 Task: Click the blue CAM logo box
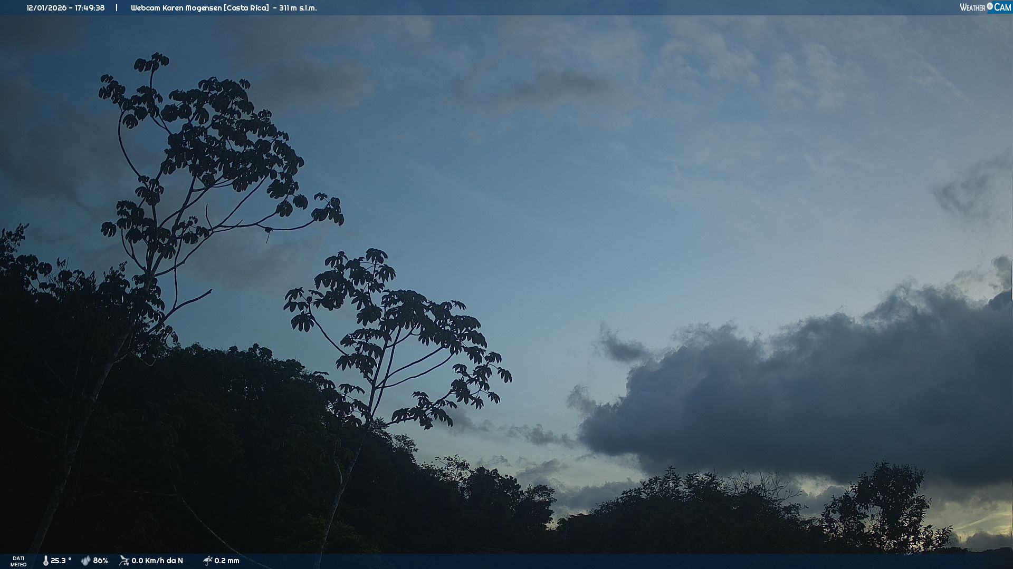point(1002,7)
